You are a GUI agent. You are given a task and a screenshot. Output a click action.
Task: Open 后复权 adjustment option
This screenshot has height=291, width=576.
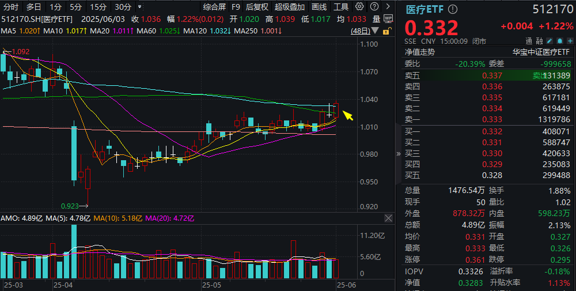point(257,7)
